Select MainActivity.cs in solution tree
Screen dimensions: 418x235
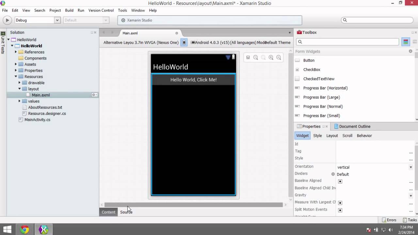tap(37, 120)
